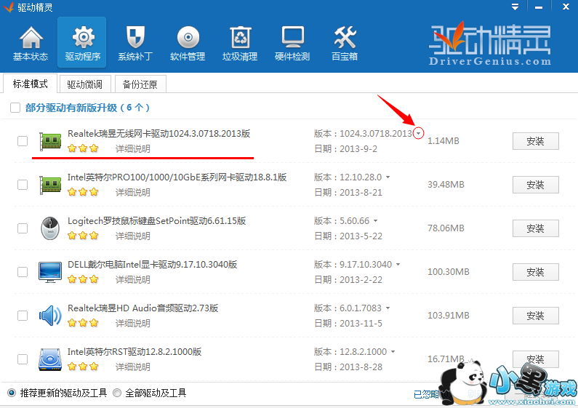Install the Intel PRO100 network driver 39.48MB
This screenshot has width=578, height=408.
(x=536, y=185)
